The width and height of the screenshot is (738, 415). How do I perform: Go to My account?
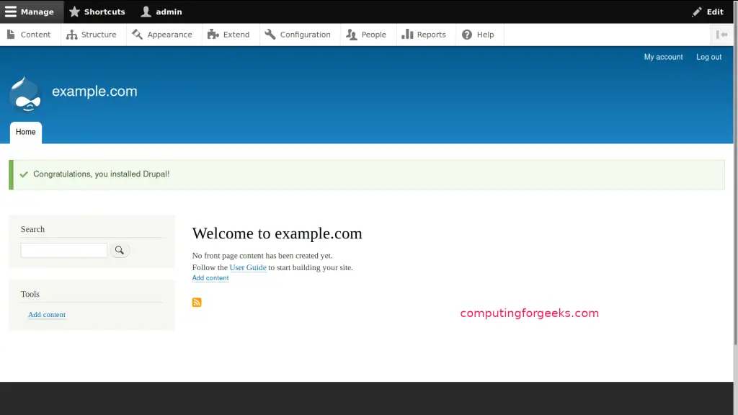(x=663, y=57)
